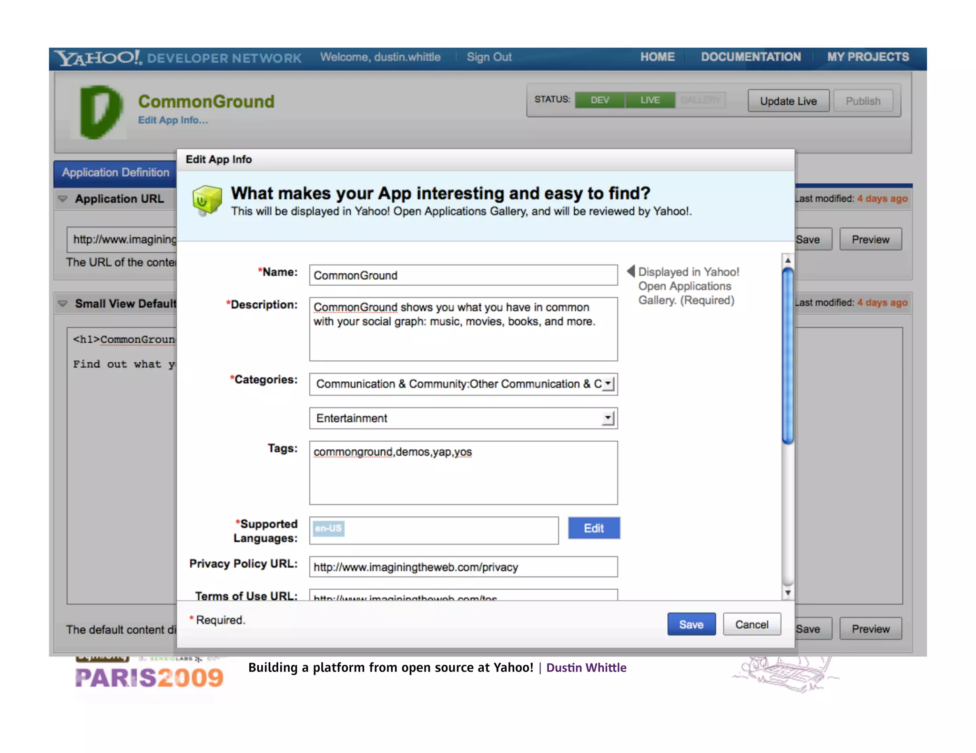This screenshot has height=753, width=976.
Task: Click the Name field containing CommonGround
Action: point(463,275)
